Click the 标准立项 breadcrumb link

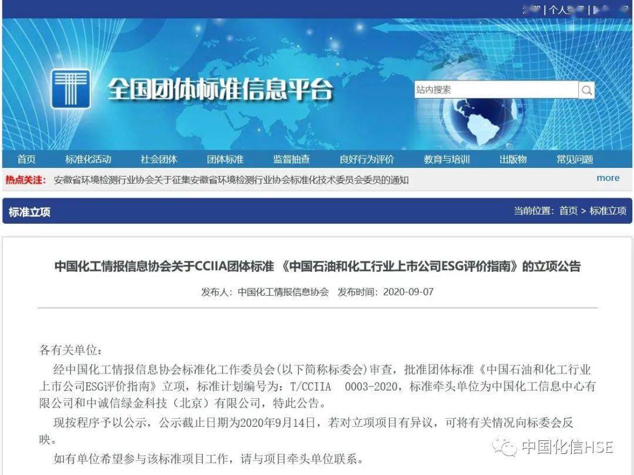pyautogui.click(x=608, y=211)
